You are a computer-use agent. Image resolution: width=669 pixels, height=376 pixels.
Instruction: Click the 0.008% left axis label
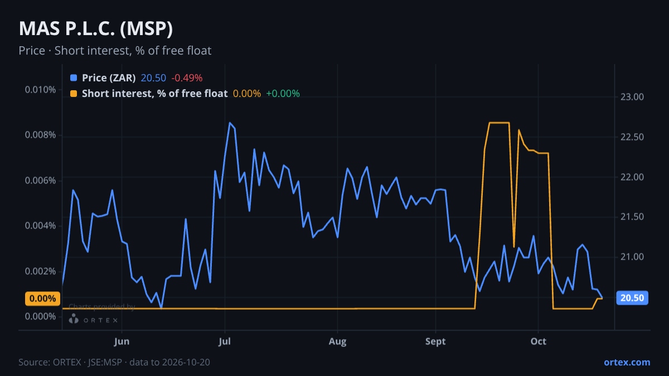click(x=40, y=135)
